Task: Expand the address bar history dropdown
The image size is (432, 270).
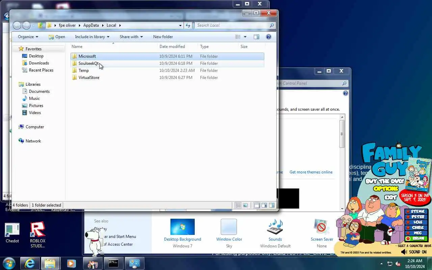Action: coord(180,25)
